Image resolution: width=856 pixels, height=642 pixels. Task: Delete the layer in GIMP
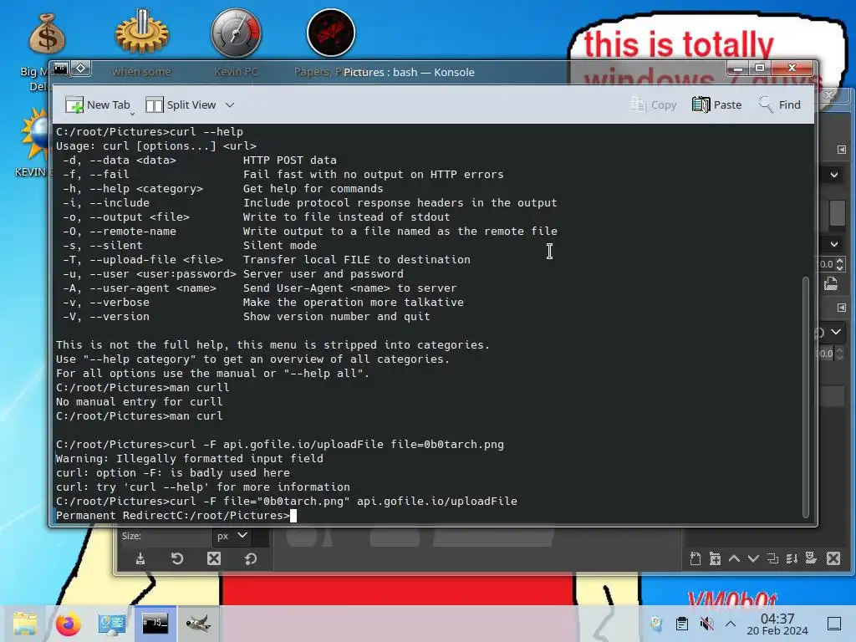pos(833,558)
